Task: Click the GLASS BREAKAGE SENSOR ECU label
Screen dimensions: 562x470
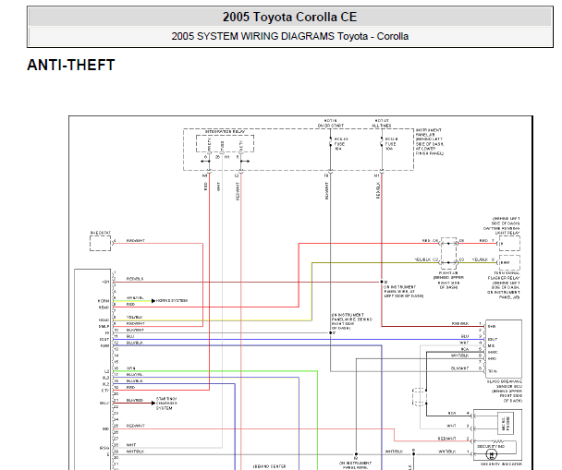Action: [505, 384]
